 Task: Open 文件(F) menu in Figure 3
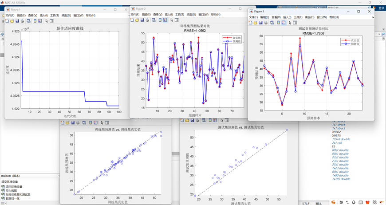pyautogui.click(x=253, y=17)
